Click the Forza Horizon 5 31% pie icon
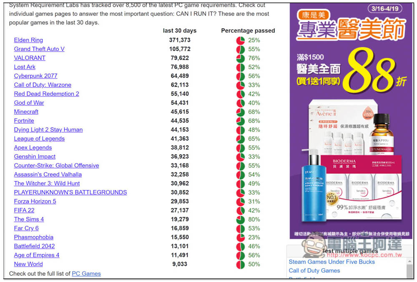 tap(241, 202)
